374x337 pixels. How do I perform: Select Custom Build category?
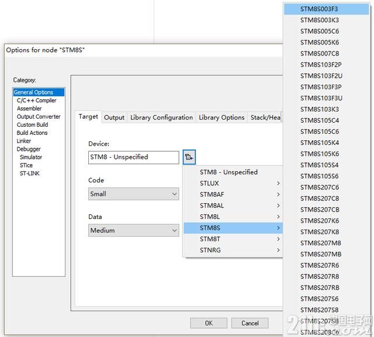pyautogui.click(x=32, y=124)
